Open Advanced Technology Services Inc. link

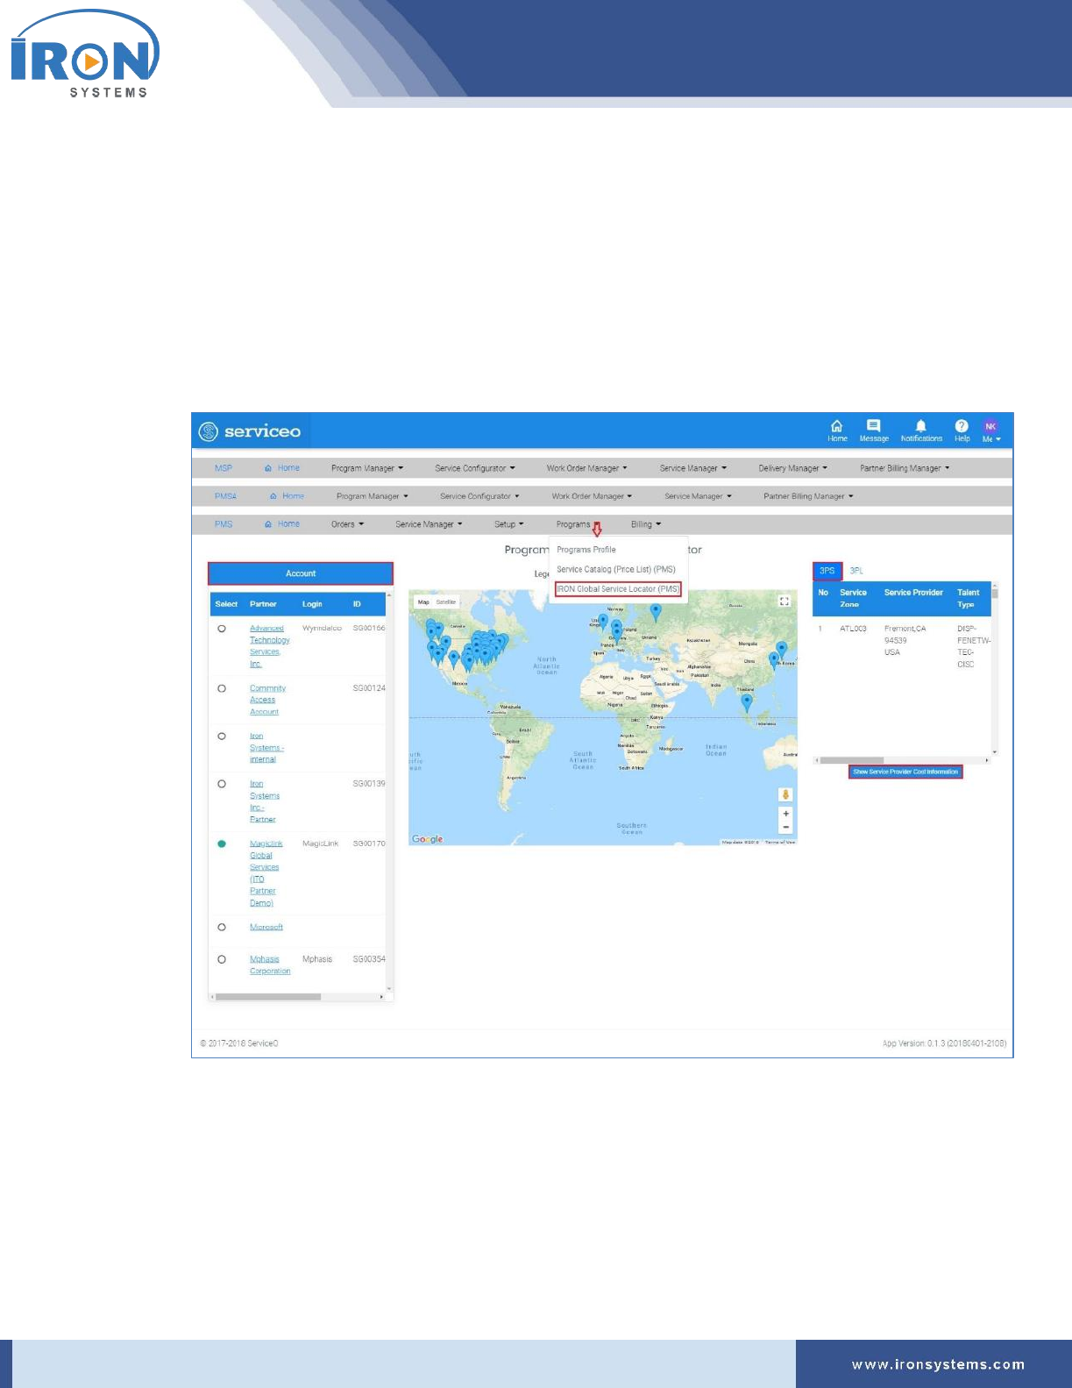pyautogui.click(x=269, y=646)
